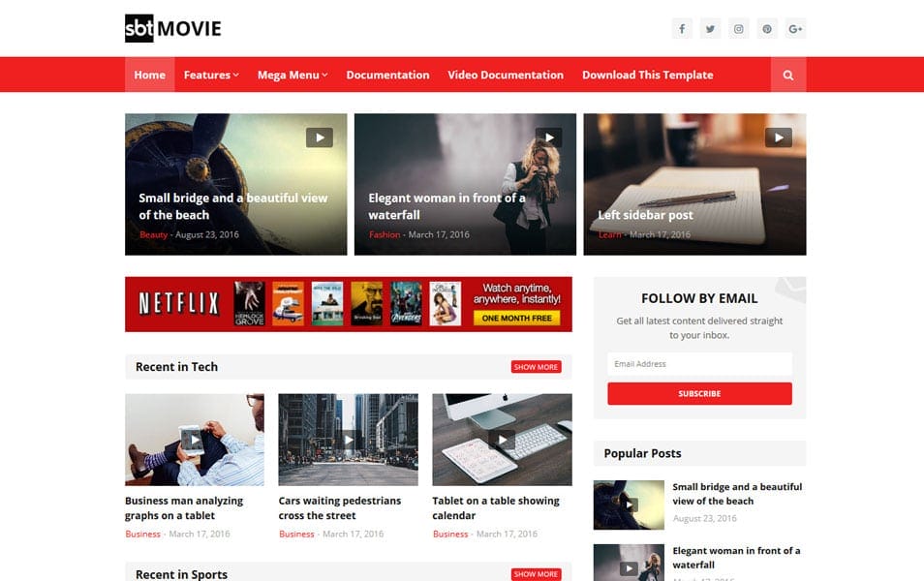Play the Elegant woman waterfall video
This screenshot has width=924, height=581.
(x=548, y=137)
